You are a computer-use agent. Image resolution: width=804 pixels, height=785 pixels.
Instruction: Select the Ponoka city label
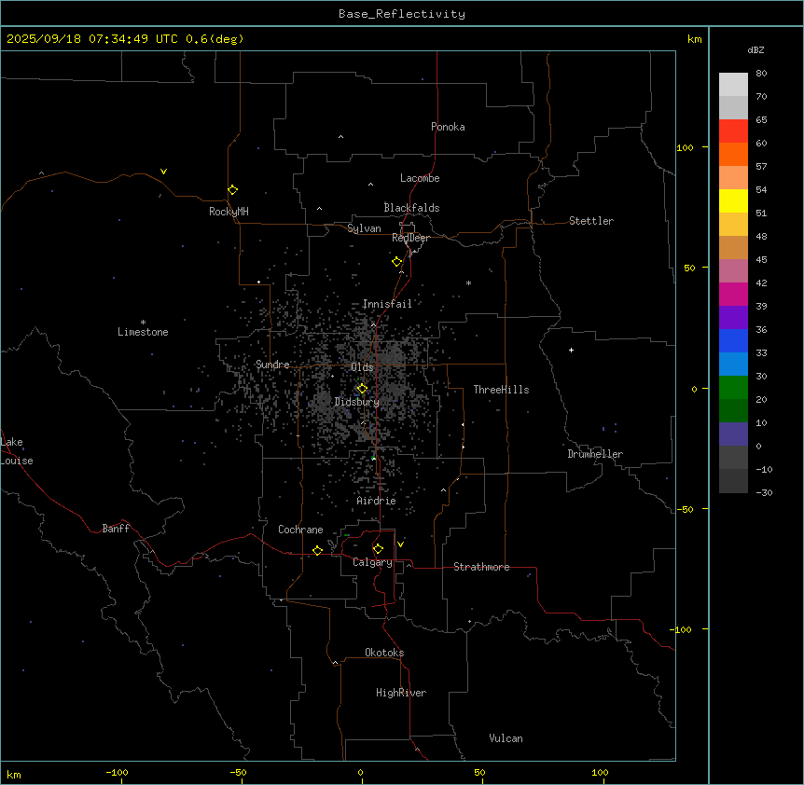pos(448,127)
